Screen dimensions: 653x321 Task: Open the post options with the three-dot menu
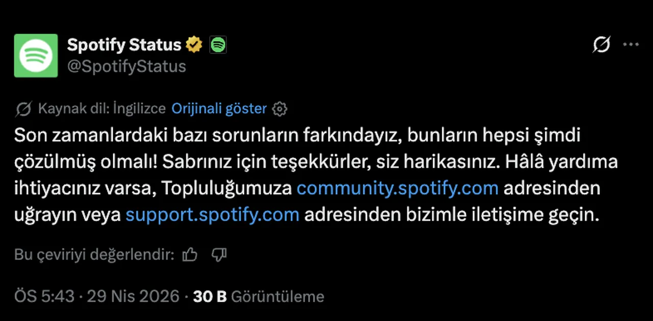pos(631,45)
